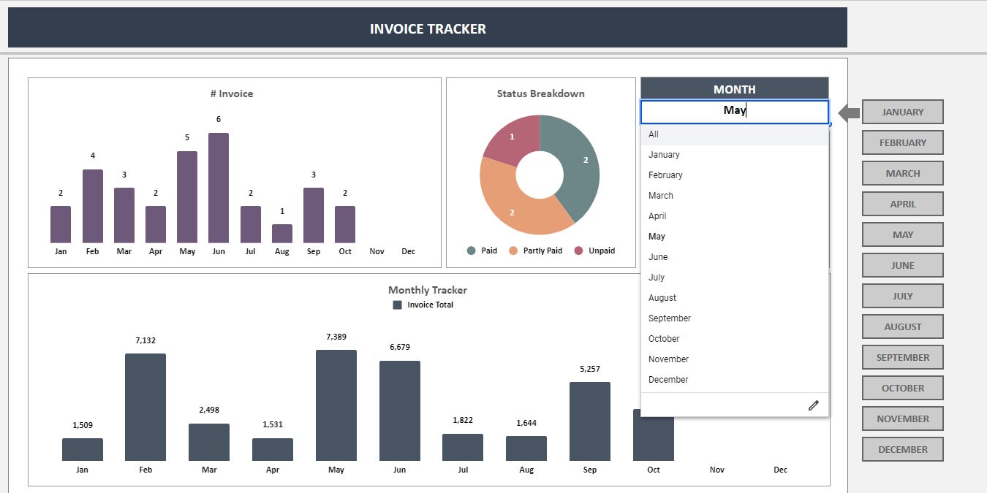The image size is (987, 493).
Task: Select November in the dropdown list
Action: click(735, 359)
